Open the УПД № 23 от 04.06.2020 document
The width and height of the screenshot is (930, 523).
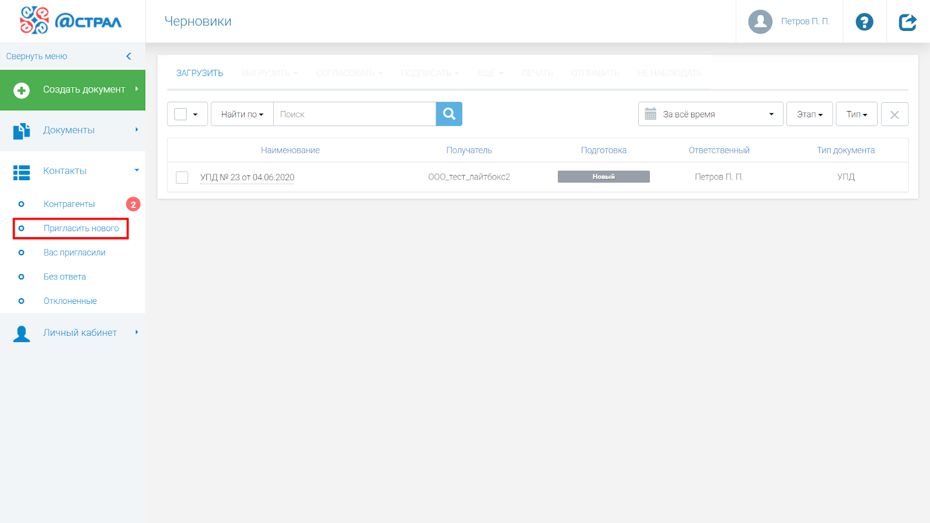(247, 177)
